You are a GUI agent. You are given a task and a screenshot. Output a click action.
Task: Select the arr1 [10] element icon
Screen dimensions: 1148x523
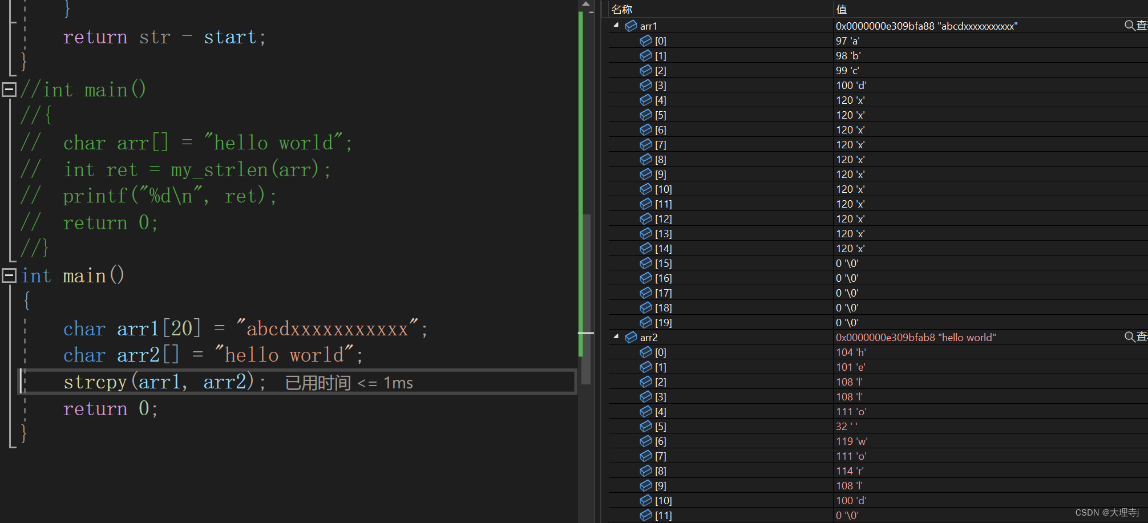(x=646, y=189)
